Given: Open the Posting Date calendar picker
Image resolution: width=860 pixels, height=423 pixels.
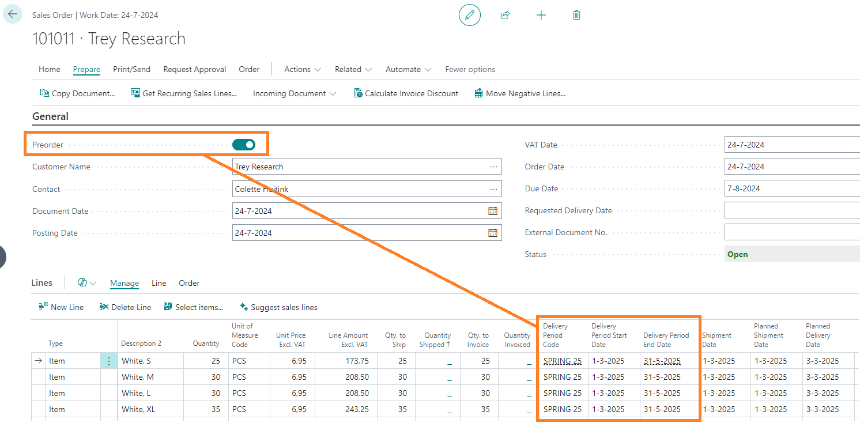Looking at the screenshot, I should 492,233.
